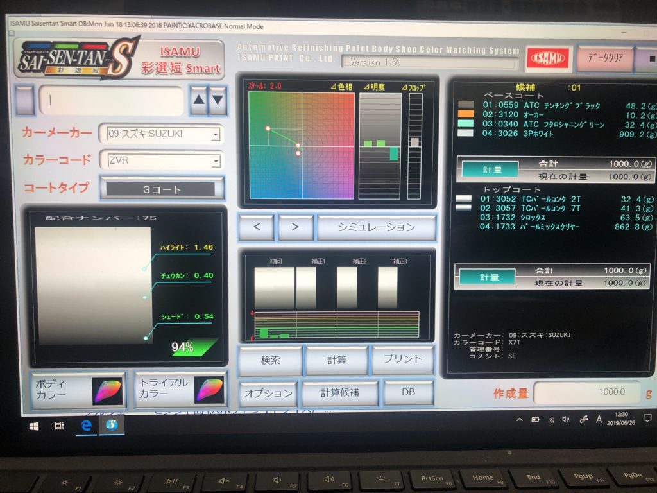
Task: Click the 909.2 (g) amount value
Action: coord(638,135)
